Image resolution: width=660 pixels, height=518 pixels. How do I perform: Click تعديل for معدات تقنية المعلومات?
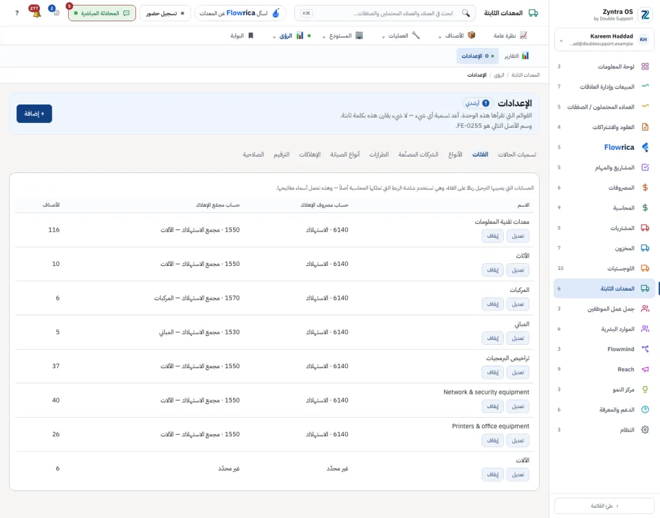pyautogui.click(x=518, y=236)
